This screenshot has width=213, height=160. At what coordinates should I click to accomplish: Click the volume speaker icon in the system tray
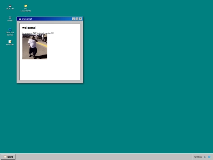click(x=205, y=157)
